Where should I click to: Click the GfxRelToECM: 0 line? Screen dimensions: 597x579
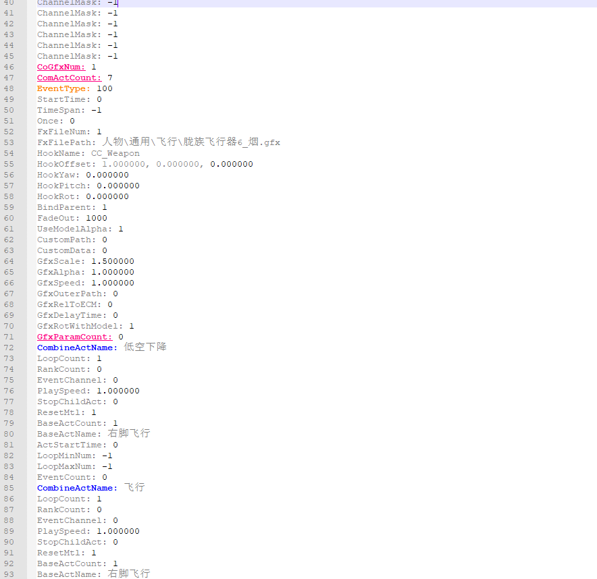coord(75,305)
